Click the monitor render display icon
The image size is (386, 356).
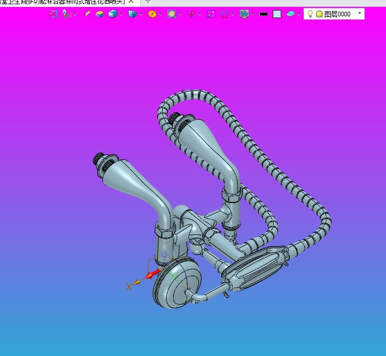point(244,14)
